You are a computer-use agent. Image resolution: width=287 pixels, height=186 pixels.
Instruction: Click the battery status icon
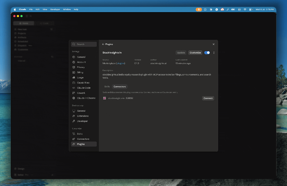tap(233, 10)
